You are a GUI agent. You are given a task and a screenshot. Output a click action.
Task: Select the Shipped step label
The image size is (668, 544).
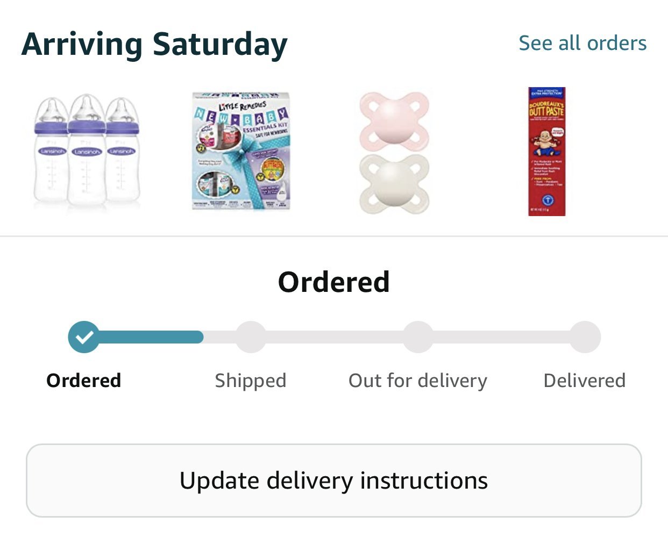pos(251,381)
